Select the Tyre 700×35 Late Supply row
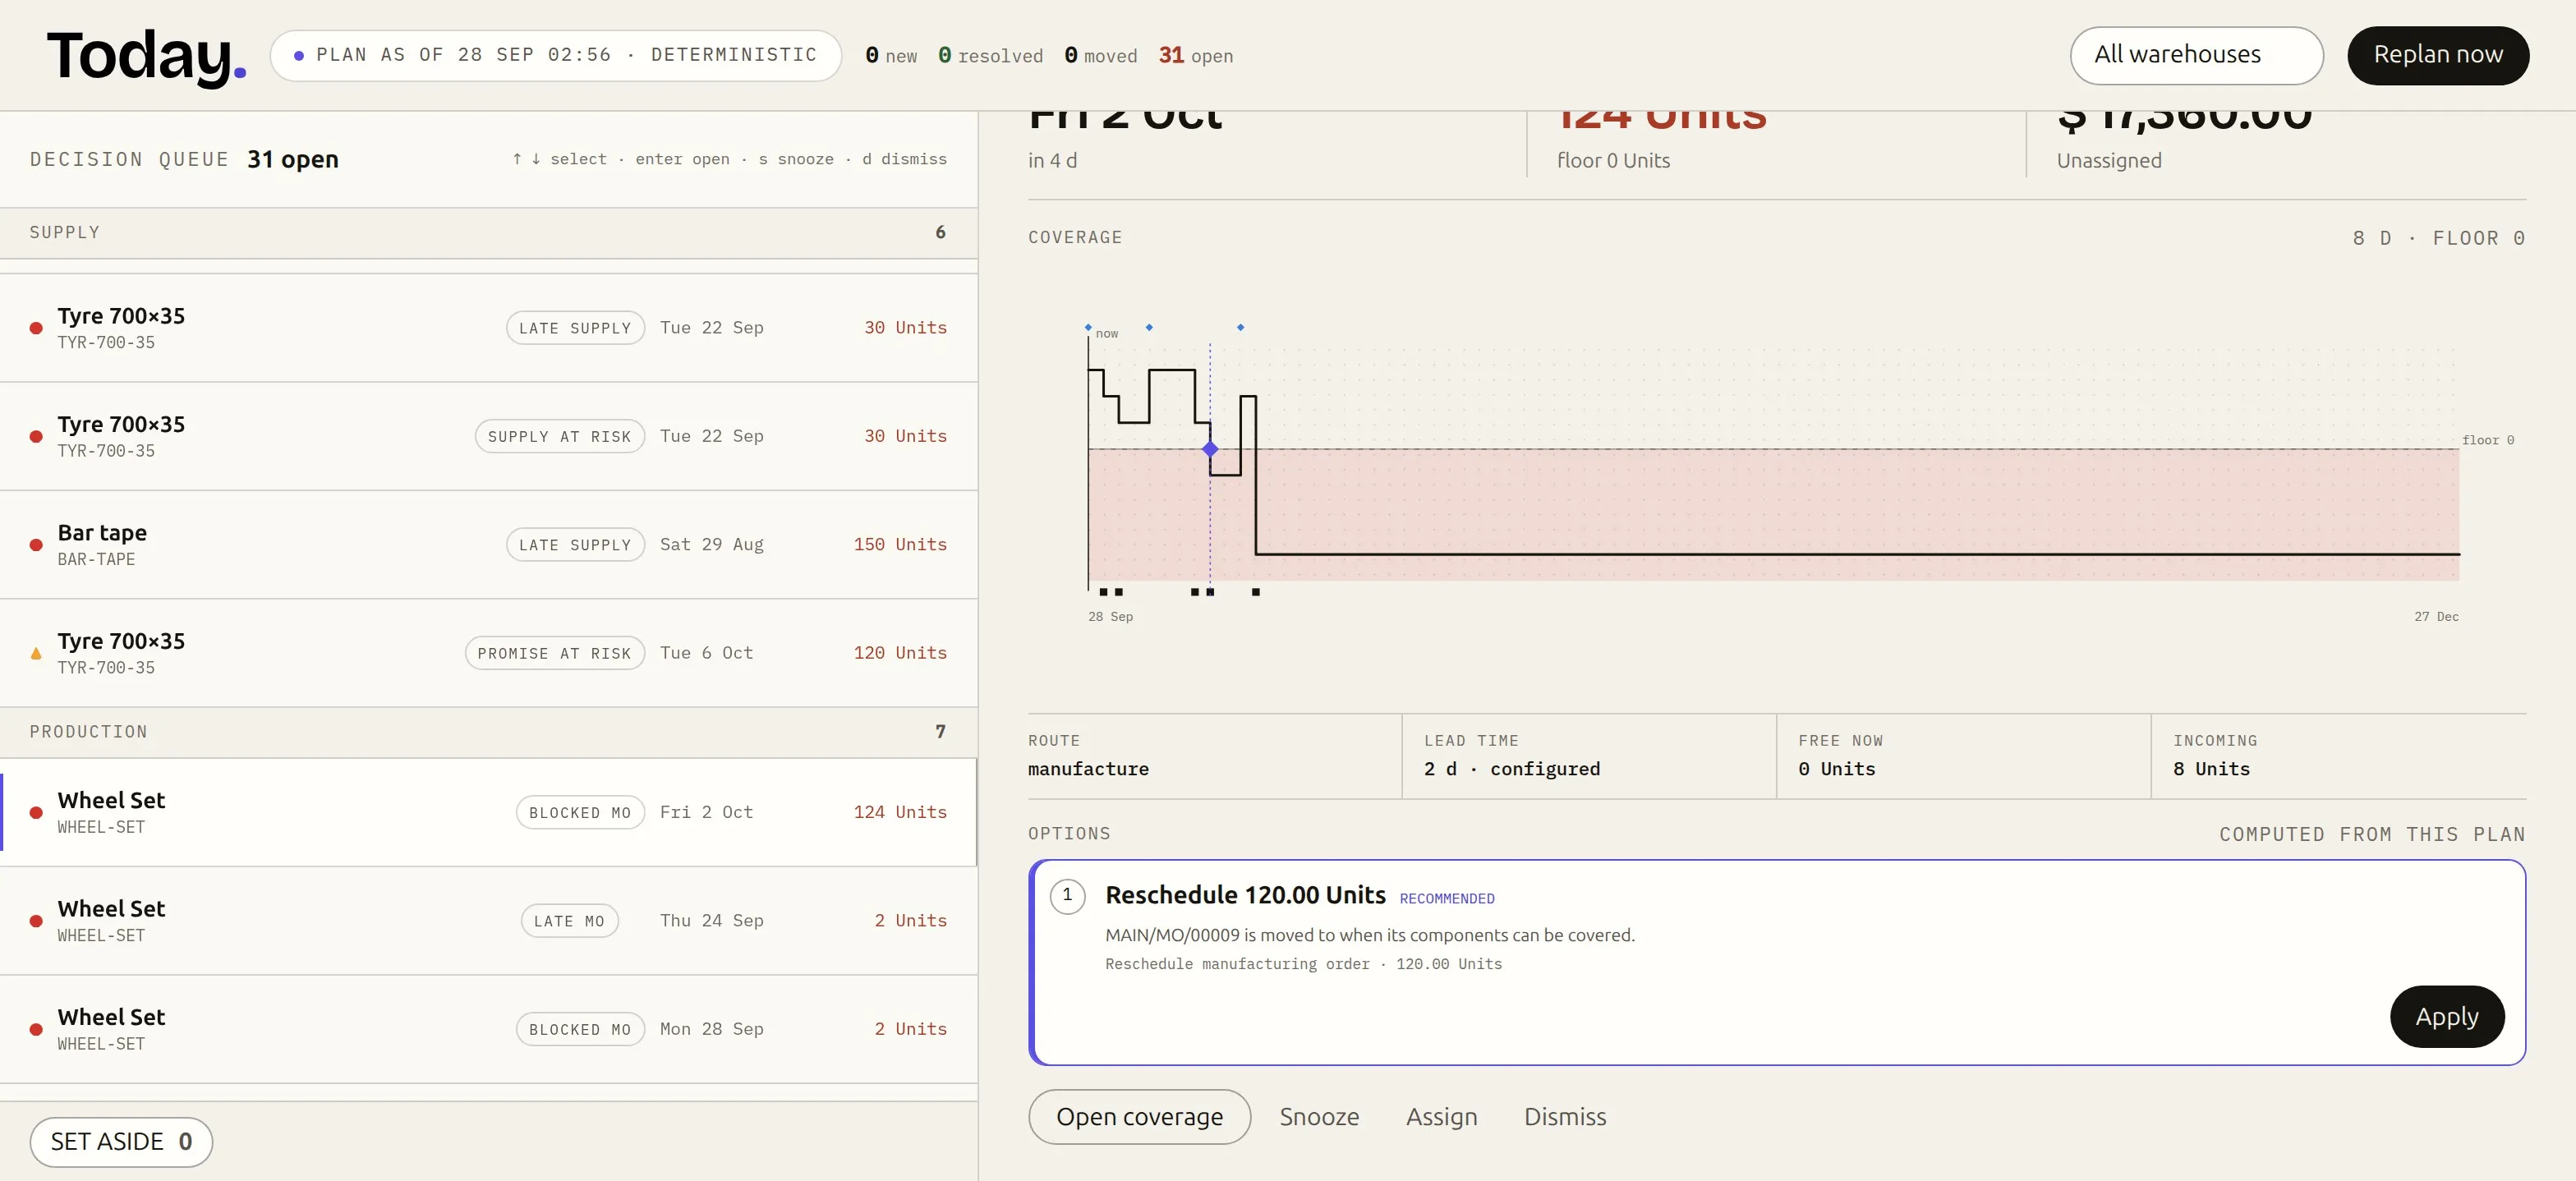Image resolution: width=2576 pixels, height=1181 pixels. coord(488,328)
